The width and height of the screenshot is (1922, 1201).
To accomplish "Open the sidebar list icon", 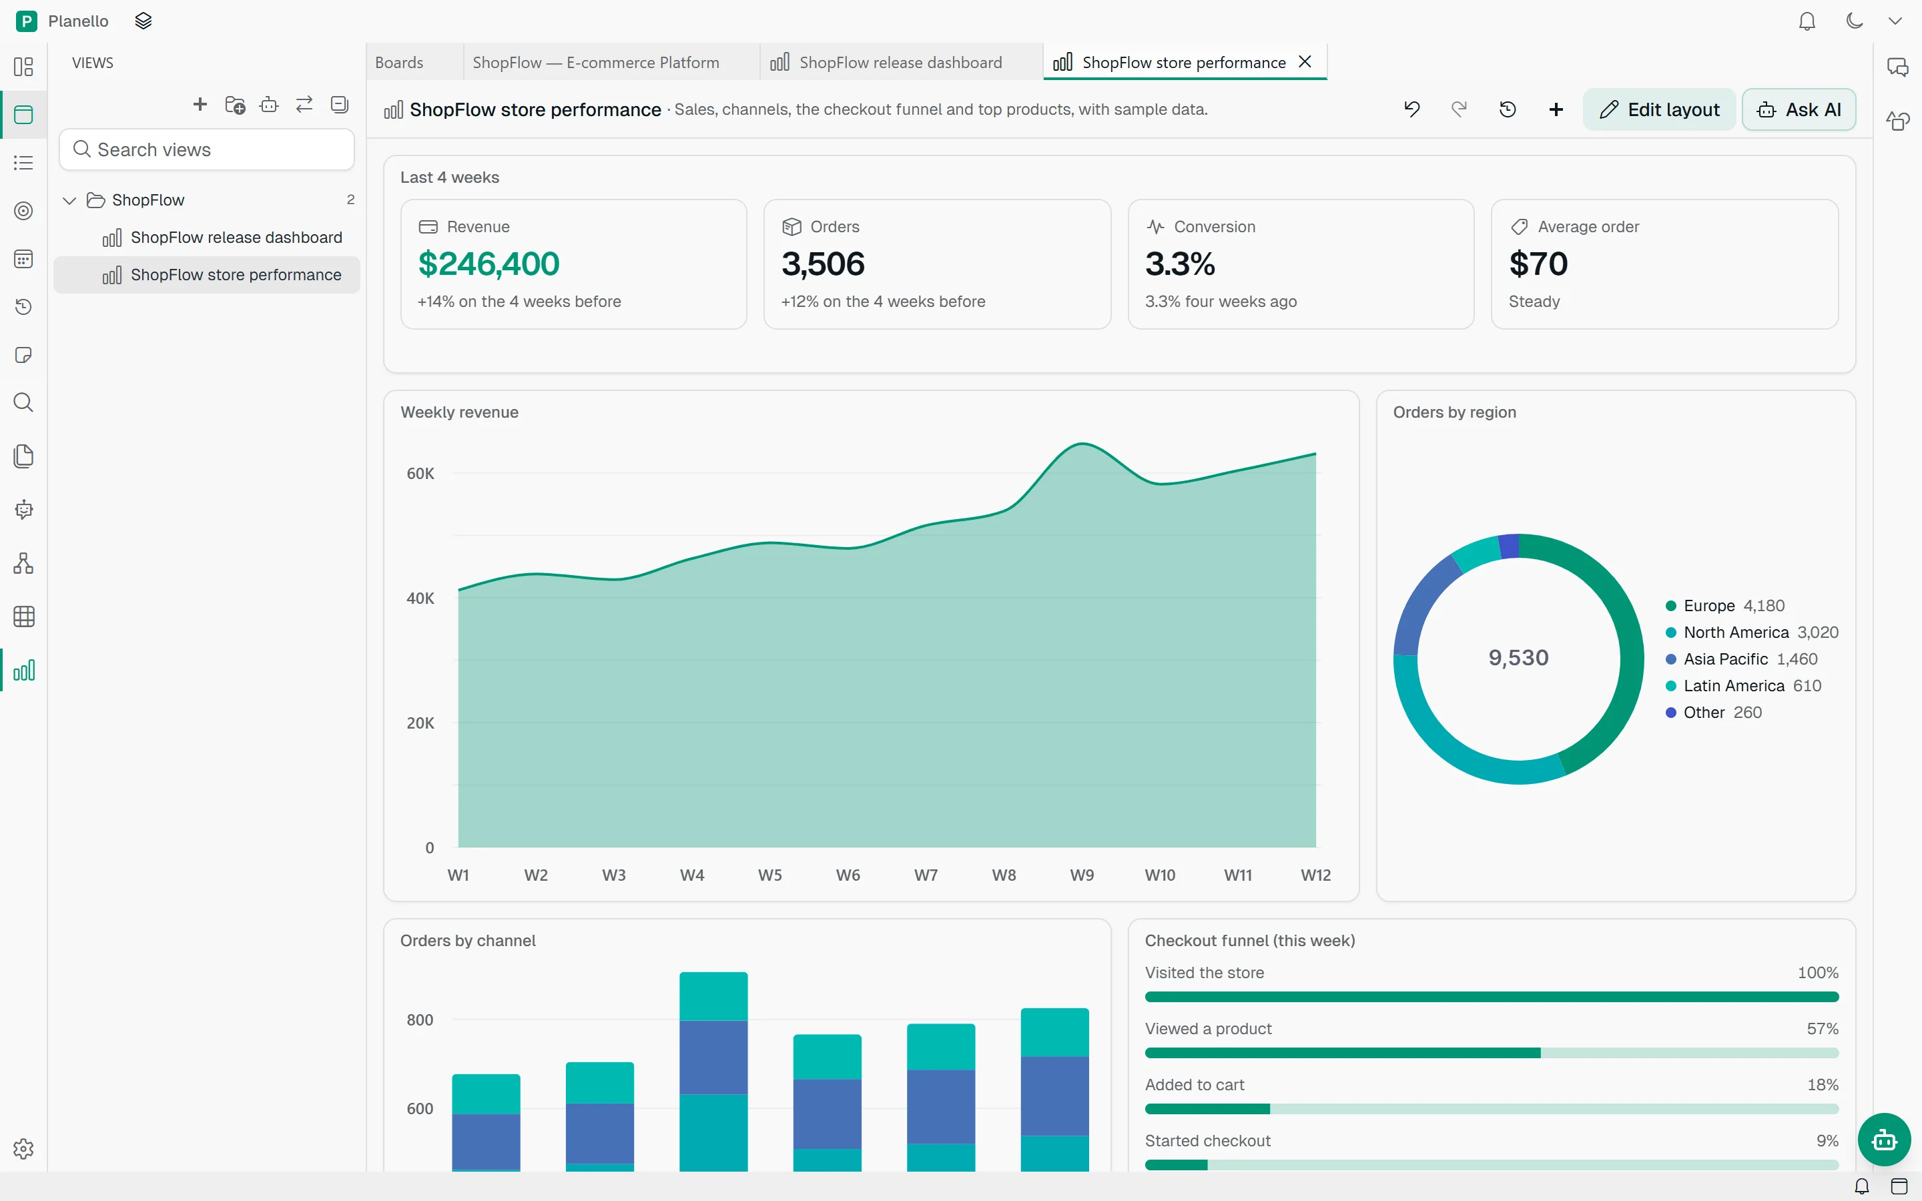I will coord(24,163).
